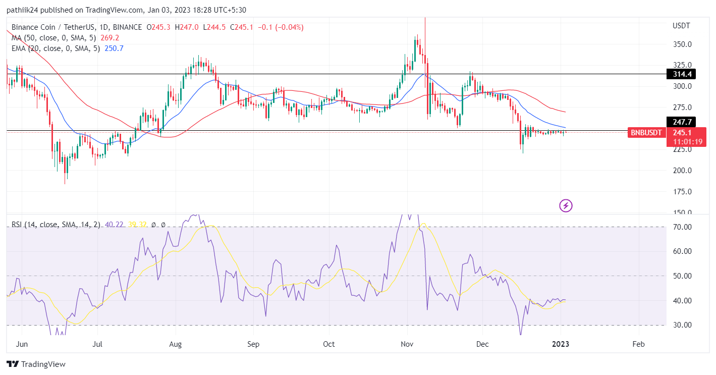Select the RSI (14, close, SMA, 14, 2) legend

[56, 225]
